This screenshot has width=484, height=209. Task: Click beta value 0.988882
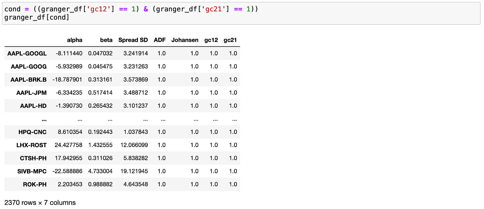(100, 184)
